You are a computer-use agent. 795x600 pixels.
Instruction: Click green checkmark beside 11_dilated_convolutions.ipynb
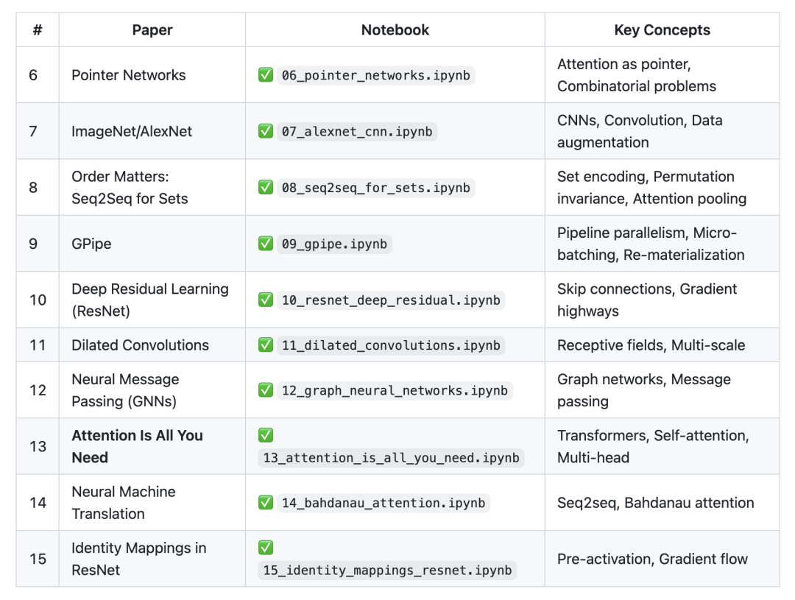point(266,345)
